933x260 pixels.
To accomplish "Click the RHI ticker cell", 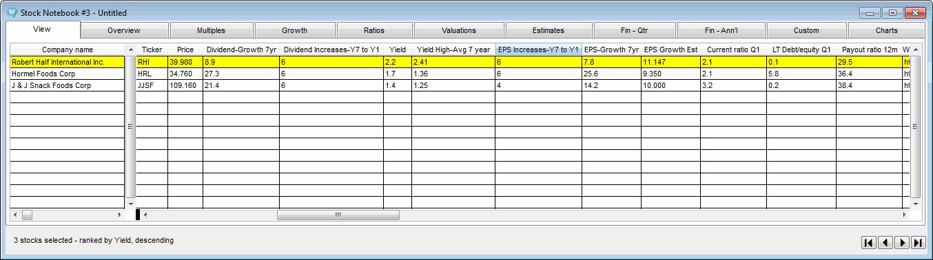I will click(152, 62).
